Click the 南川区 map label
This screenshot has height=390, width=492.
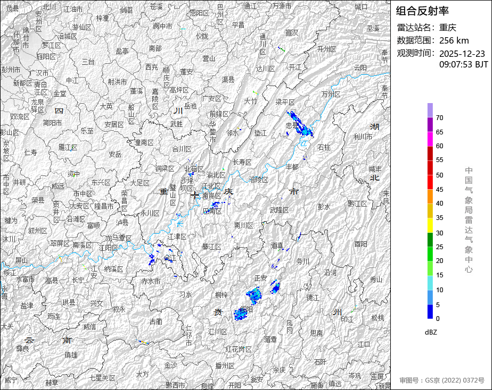[x=243, y=225]
